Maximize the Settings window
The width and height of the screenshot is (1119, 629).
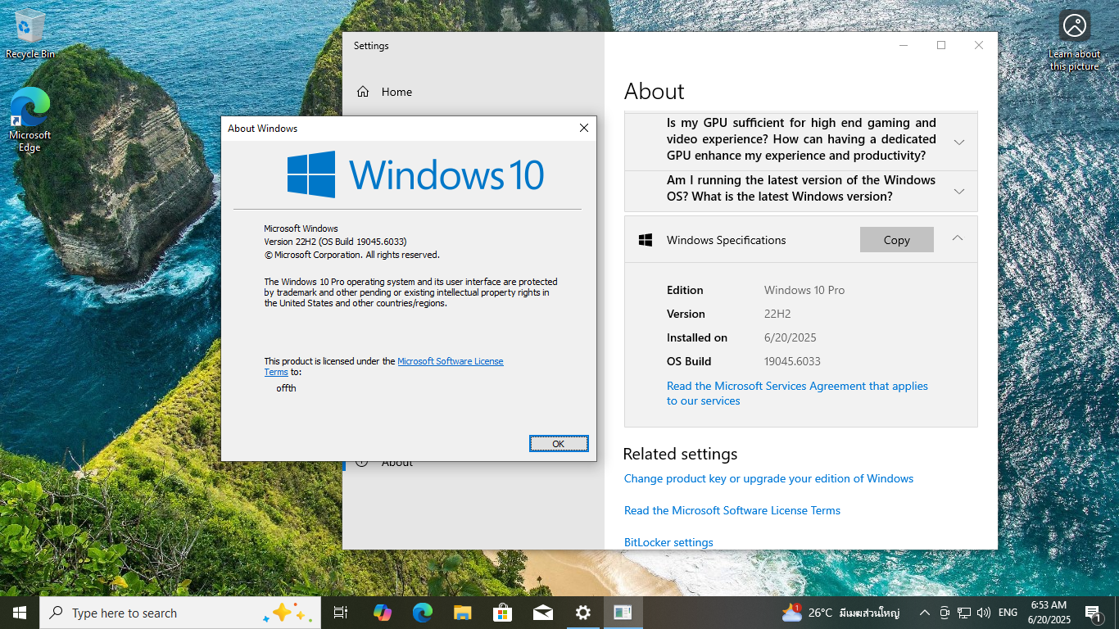(941, 46)
